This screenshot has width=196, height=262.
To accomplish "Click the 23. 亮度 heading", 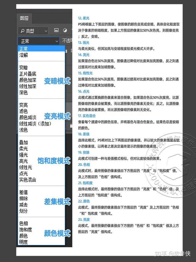I will coord(84,219).
